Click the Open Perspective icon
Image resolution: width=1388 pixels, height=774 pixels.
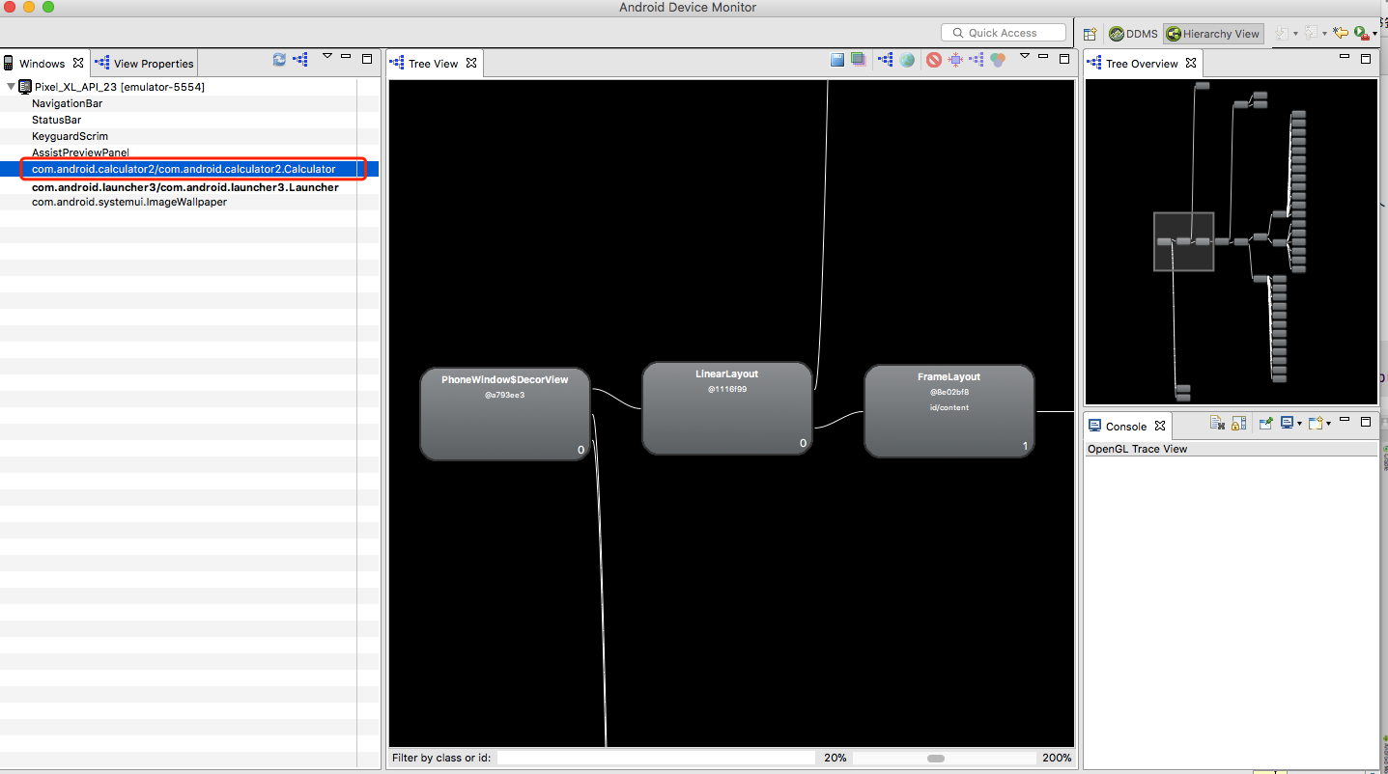(1090, 34)
